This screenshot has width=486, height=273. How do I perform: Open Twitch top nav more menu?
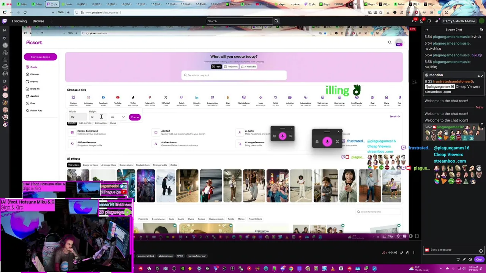tap(52, 21)
